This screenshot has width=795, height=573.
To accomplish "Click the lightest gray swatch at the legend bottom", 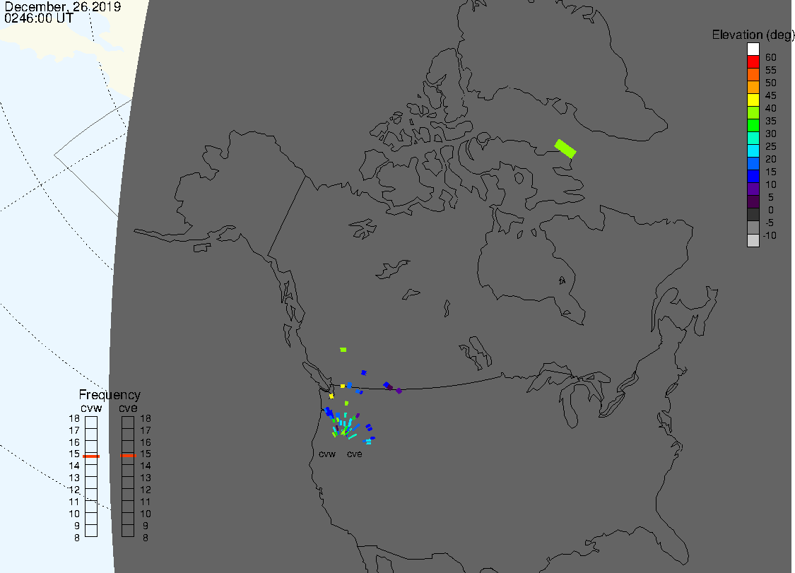I will click(x=753, y=240).
